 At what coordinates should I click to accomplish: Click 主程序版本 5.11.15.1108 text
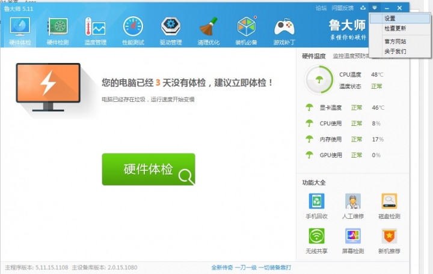pos(37,267)
